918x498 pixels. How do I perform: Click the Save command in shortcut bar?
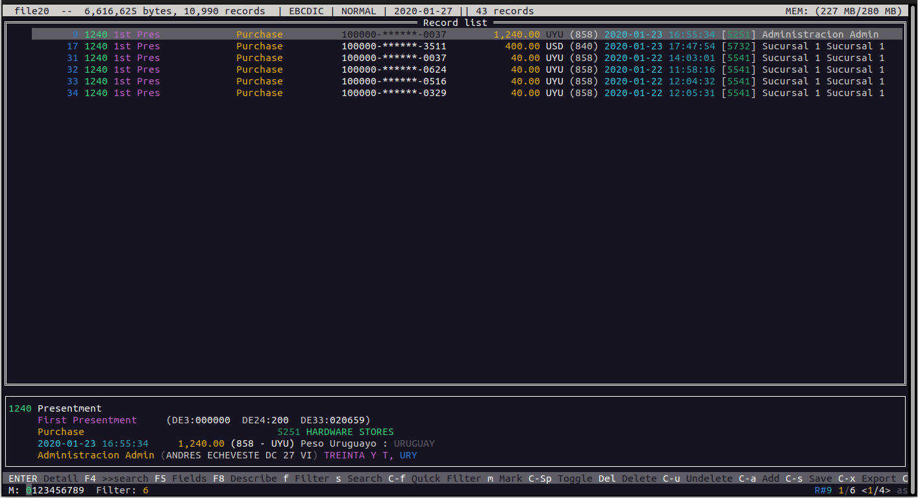(812, 479)
